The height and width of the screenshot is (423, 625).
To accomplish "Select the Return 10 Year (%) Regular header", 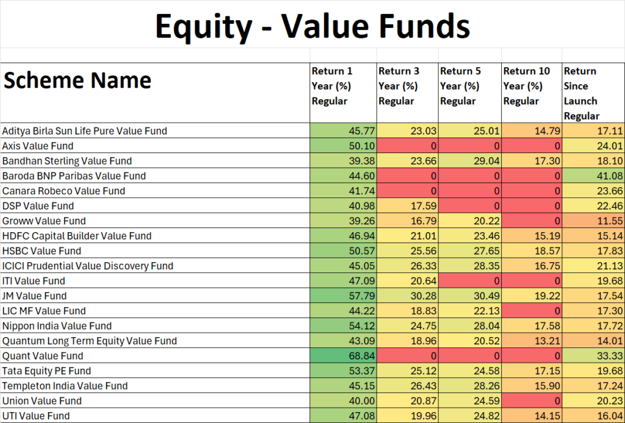I will (532, 93).
